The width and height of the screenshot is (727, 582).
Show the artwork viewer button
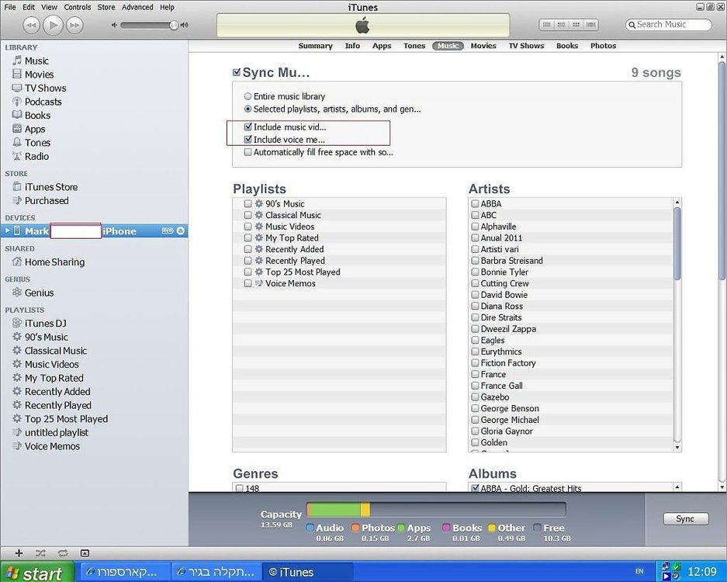pyautogui.click(x=85, y=553)
